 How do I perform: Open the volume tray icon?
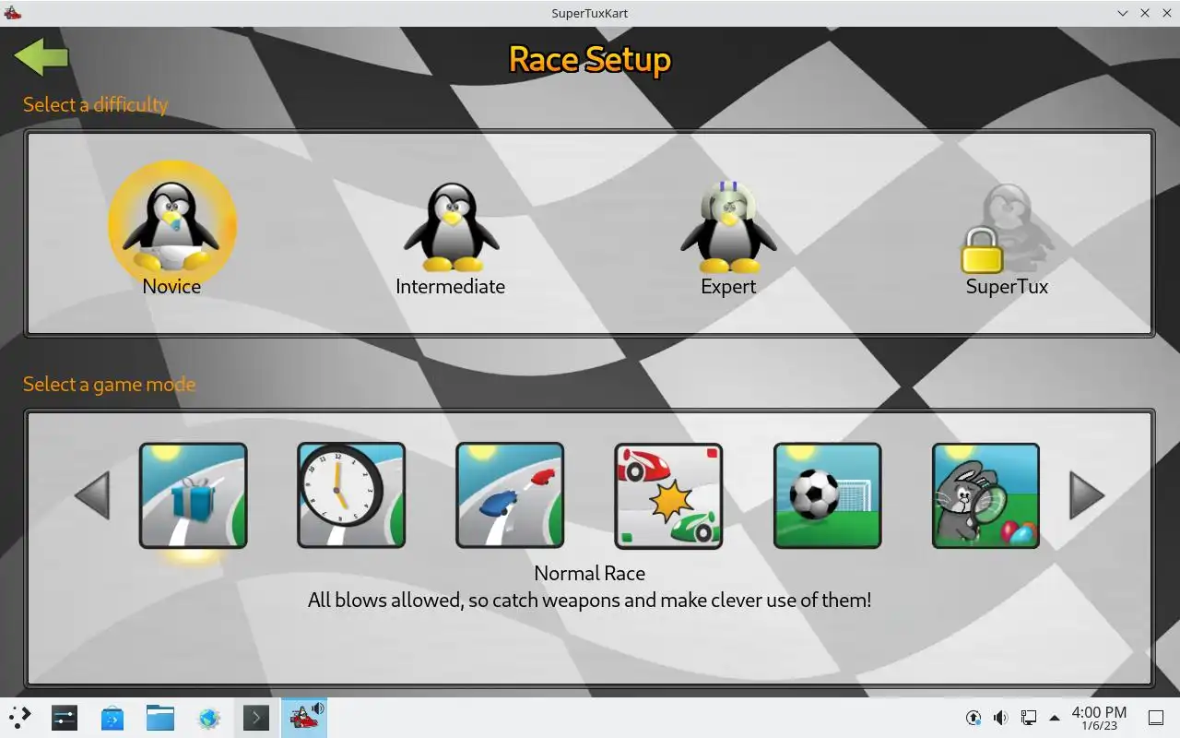(1001, 718)
